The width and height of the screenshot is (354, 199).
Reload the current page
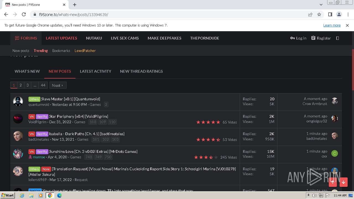(x=24, y=14)
